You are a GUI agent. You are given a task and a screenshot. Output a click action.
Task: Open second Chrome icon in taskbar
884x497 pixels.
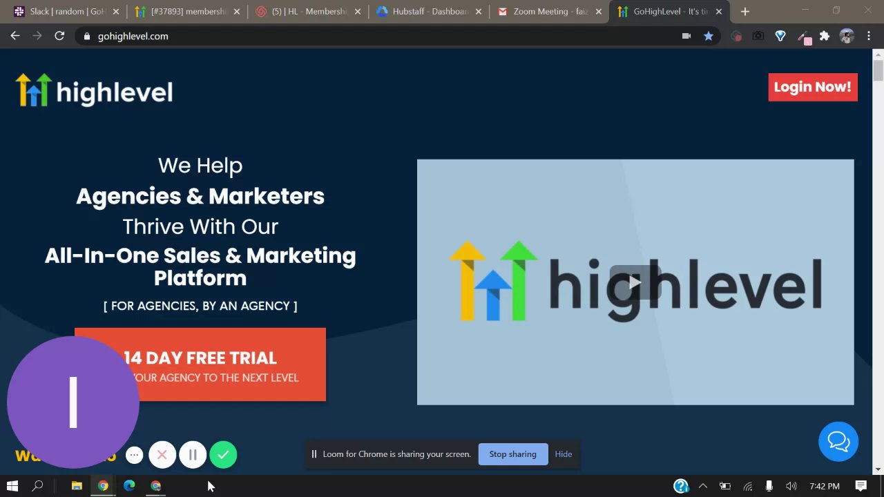coord(156,486)
